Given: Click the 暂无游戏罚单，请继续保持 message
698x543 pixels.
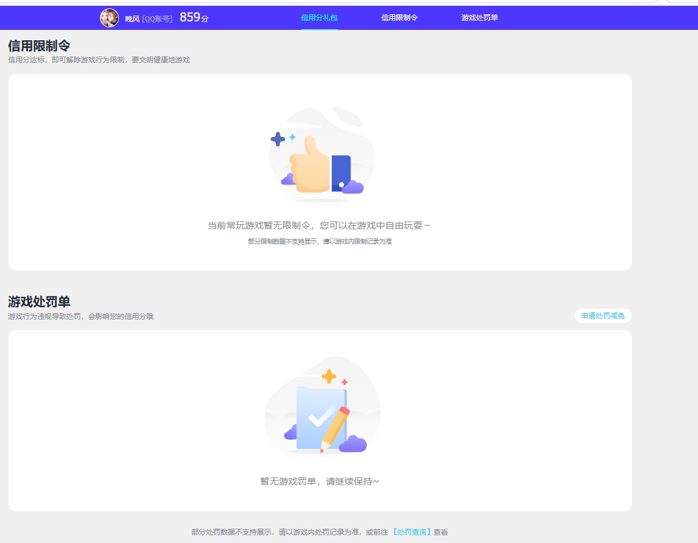Looking at the screenshot, I should [x=319, y=481].
